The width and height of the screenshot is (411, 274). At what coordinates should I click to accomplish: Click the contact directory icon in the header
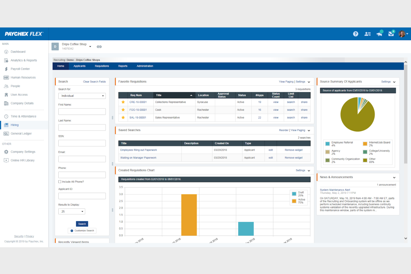pos(367,34)
